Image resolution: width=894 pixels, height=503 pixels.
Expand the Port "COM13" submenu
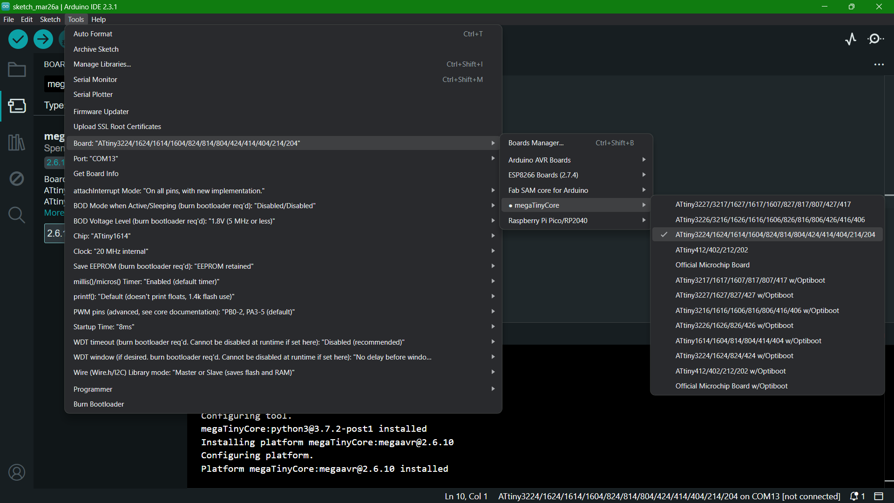tap(283, 159)
